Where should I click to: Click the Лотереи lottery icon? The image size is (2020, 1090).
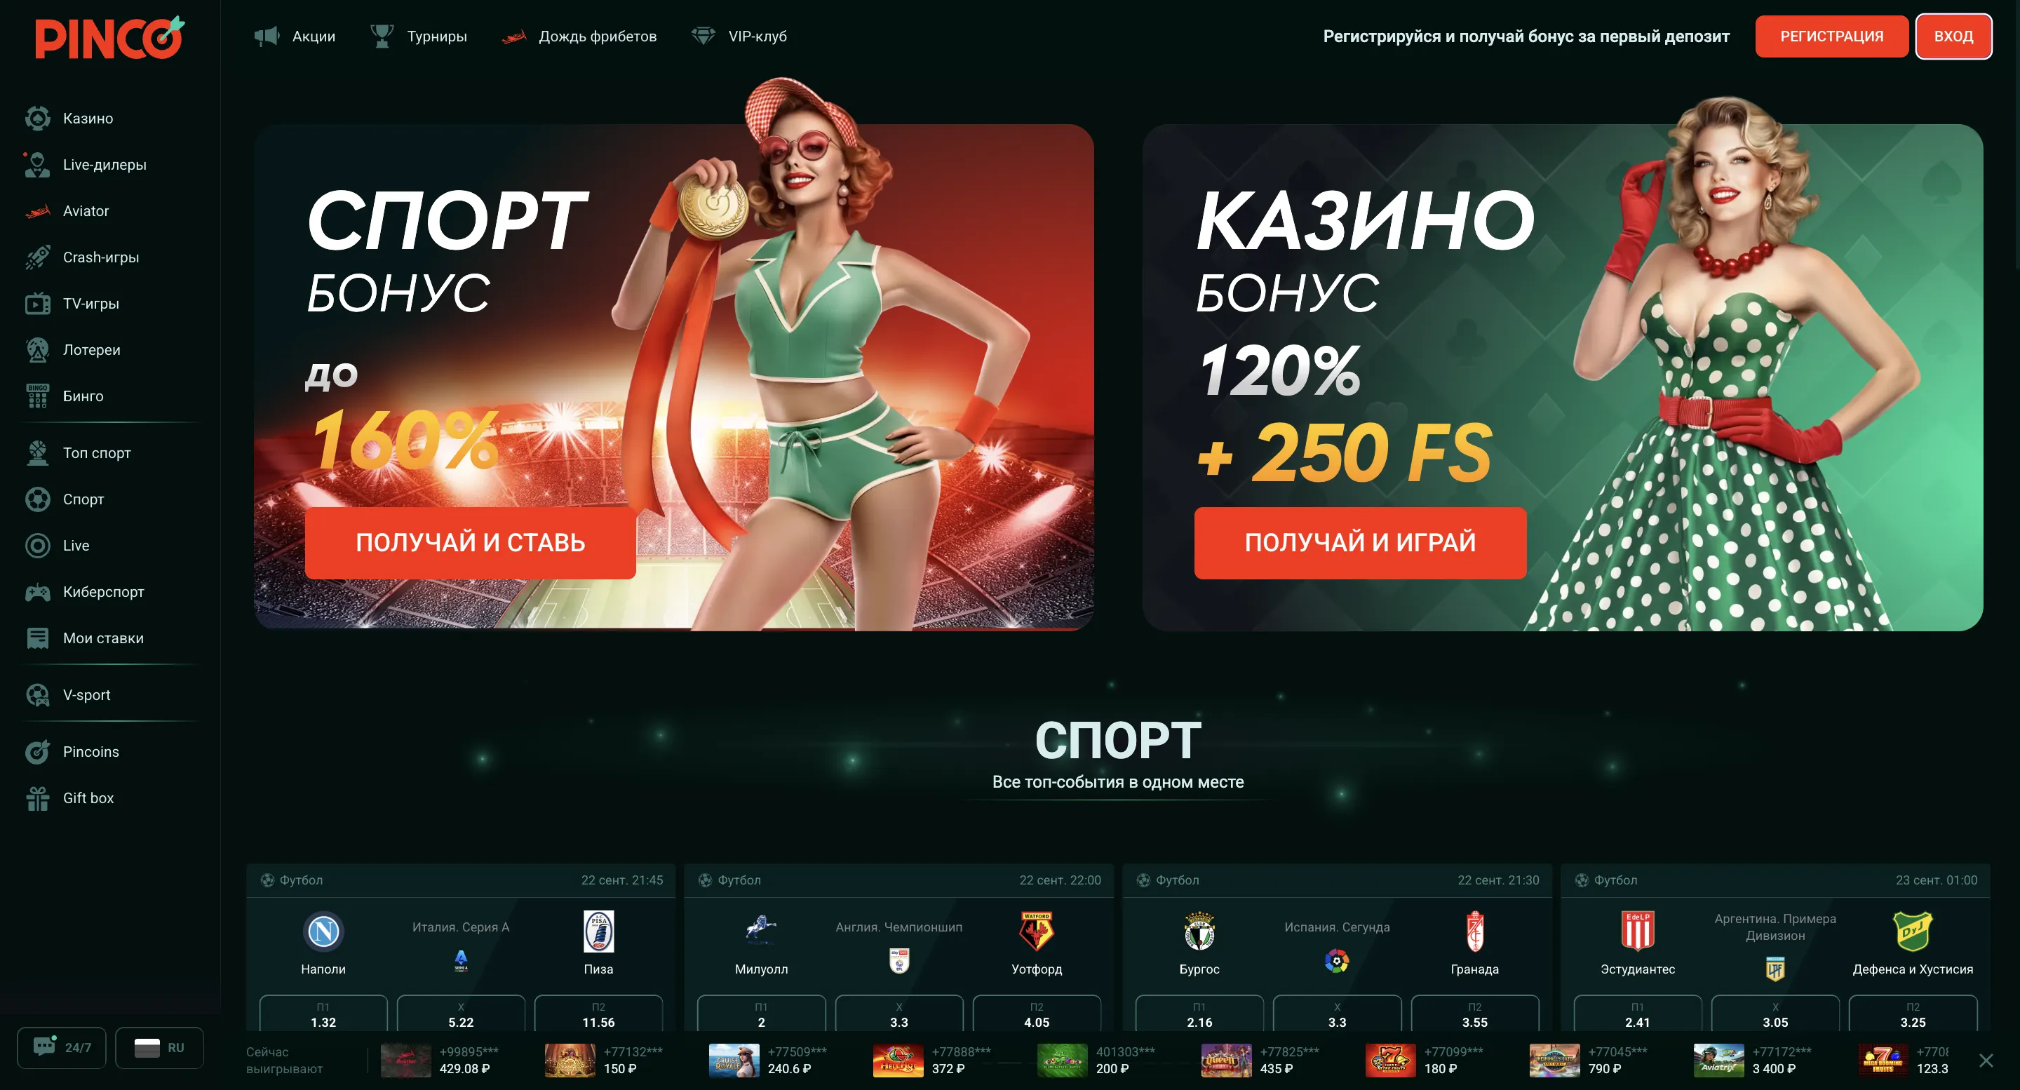[38, 350]
